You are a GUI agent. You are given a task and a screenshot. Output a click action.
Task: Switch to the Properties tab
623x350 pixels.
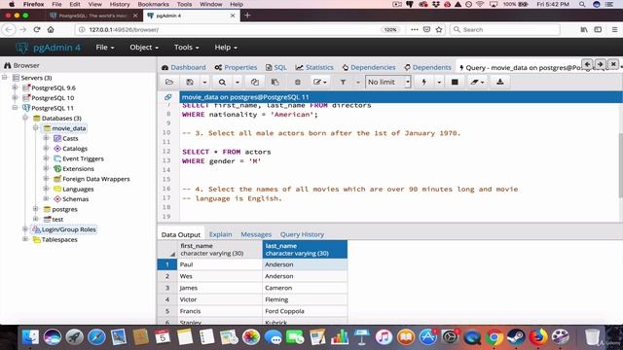pyautogui.click(x=236, y=67)
